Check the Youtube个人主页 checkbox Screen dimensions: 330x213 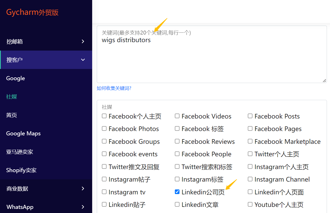250,204
